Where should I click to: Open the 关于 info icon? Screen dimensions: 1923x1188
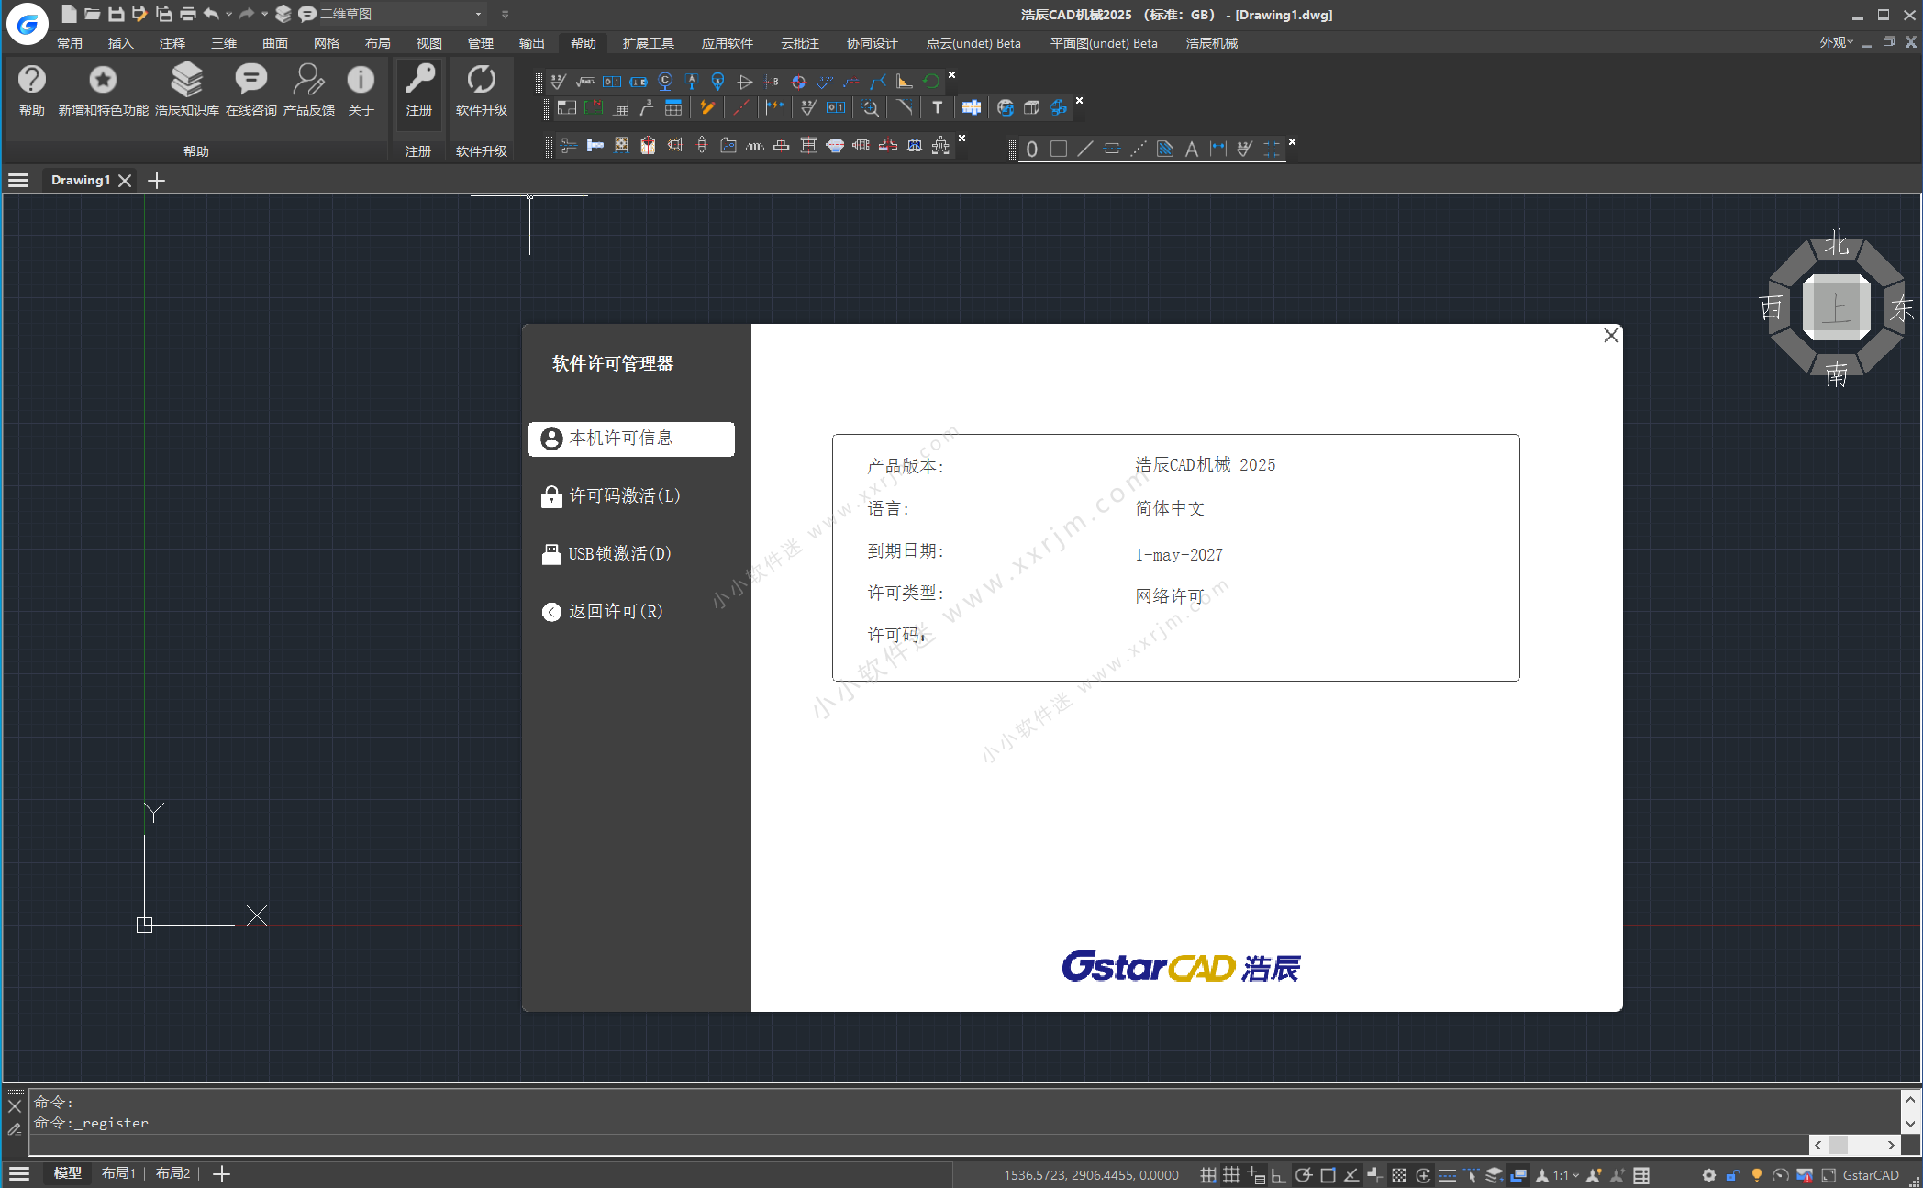(x=361, y=80)
